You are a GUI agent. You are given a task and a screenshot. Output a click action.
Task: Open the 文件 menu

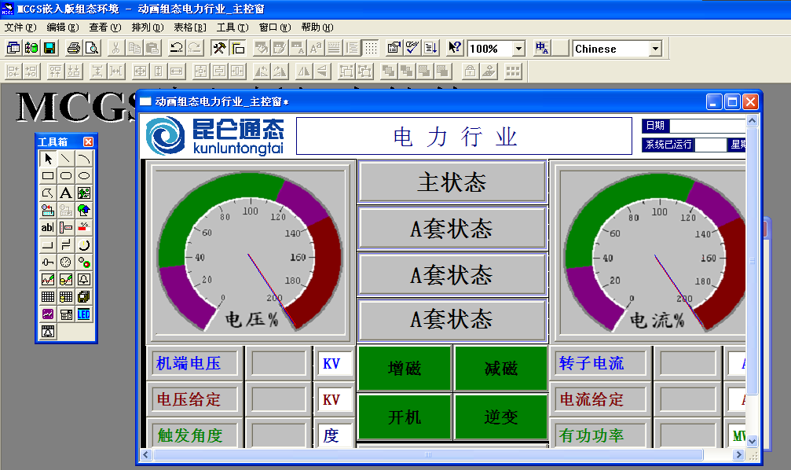(20, 27)
